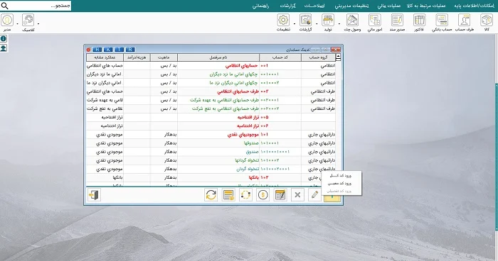
Task: Choose ورود کد معین from popup menu
Action: click(340, 184)
